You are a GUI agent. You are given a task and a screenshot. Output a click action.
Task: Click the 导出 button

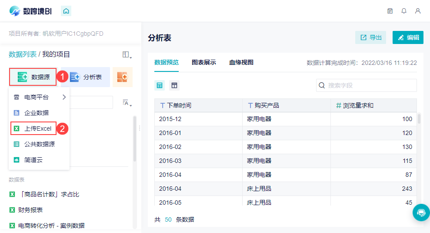tap(370, 37)
